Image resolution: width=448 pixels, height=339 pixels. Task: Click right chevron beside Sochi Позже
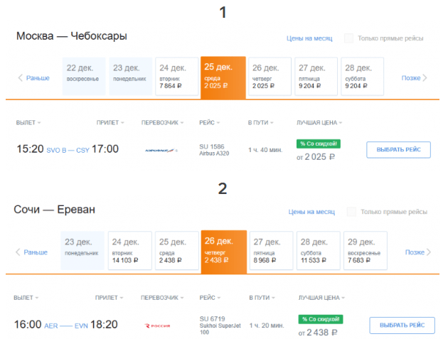[428, 252]
